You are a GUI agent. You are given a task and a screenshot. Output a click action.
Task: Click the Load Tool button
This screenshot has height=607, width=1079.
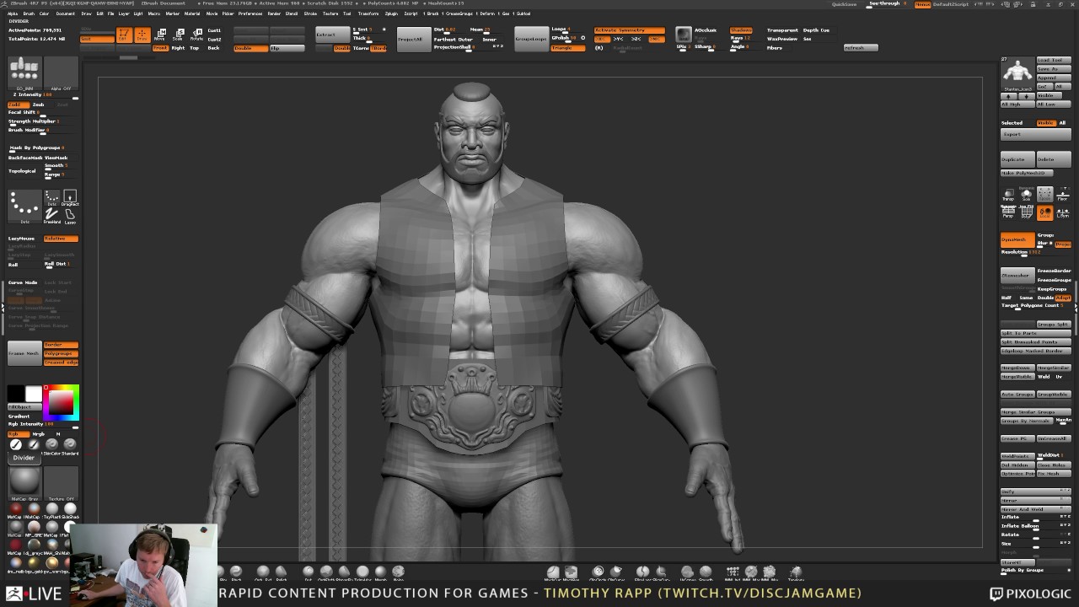[x=1054, y=61]
